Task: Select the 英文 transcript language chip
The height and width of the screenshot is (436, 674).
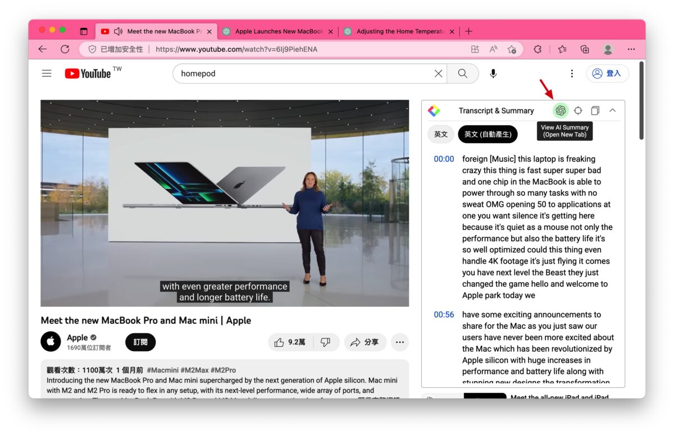Action: [441, 134]
